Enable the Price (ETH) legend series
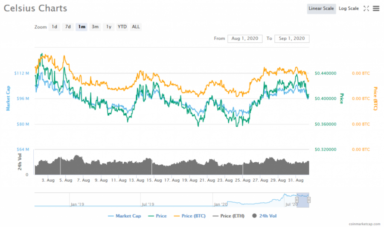 click(229, 216)
